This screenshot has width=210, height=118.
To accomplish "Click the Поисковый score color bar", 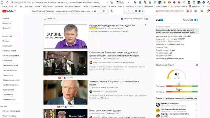I will pyautogui.click(x=182, y=86).
